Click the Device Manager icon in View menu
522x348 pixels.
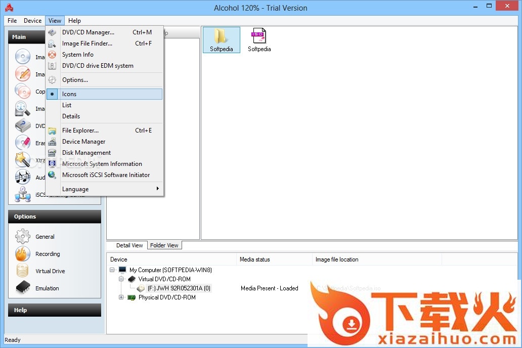(52, 142)
